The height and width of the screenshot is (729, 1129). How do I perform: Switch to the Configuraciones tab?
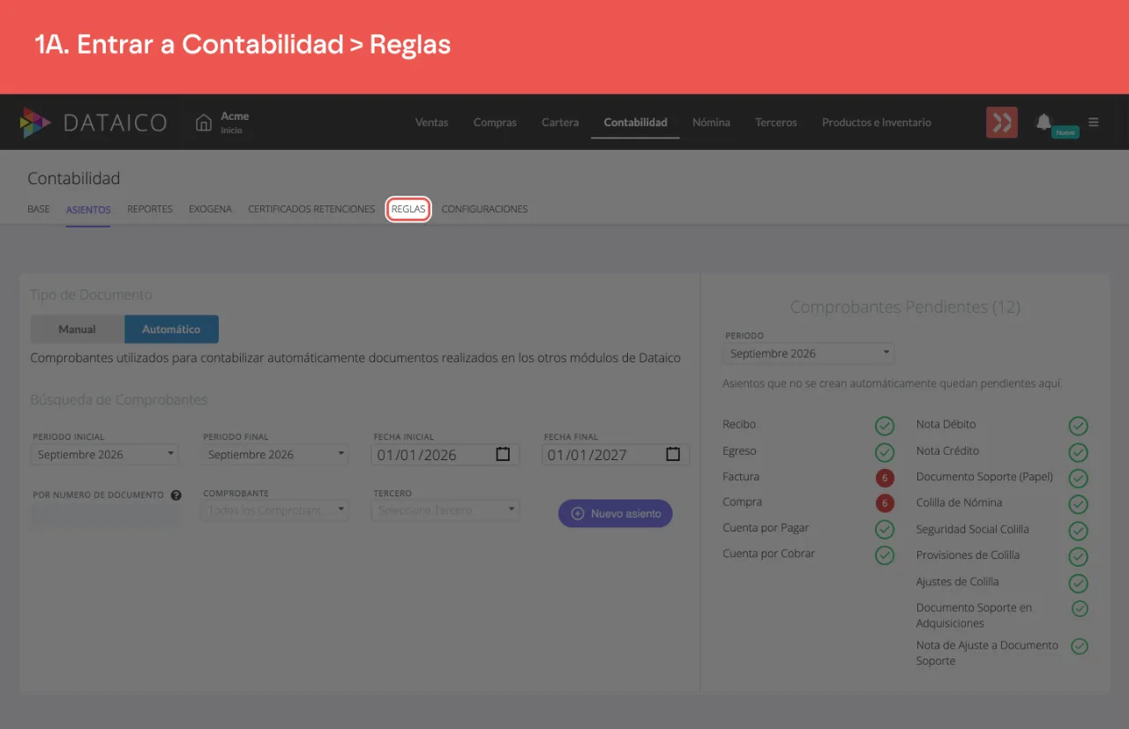[x=484, y=210]
